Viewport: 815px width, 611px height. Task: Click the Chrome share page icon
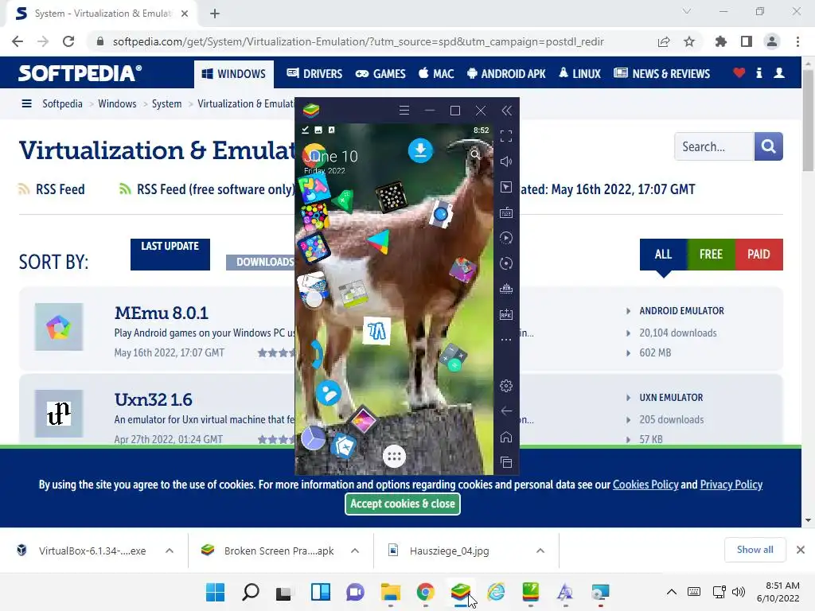(x=663, y=41)
